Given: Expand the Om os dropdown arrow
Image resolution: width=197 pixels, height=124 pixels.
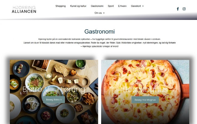Looking at the screenshot, I should 104,13.
